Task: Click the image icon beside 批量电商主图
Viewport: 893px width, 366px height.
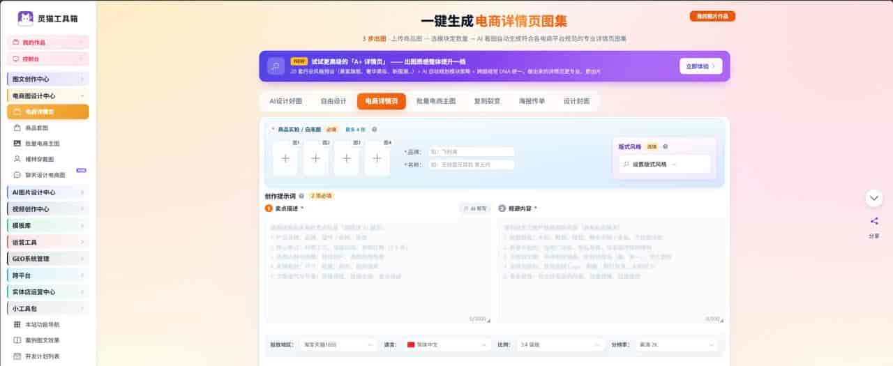Action: click(18, 144)
